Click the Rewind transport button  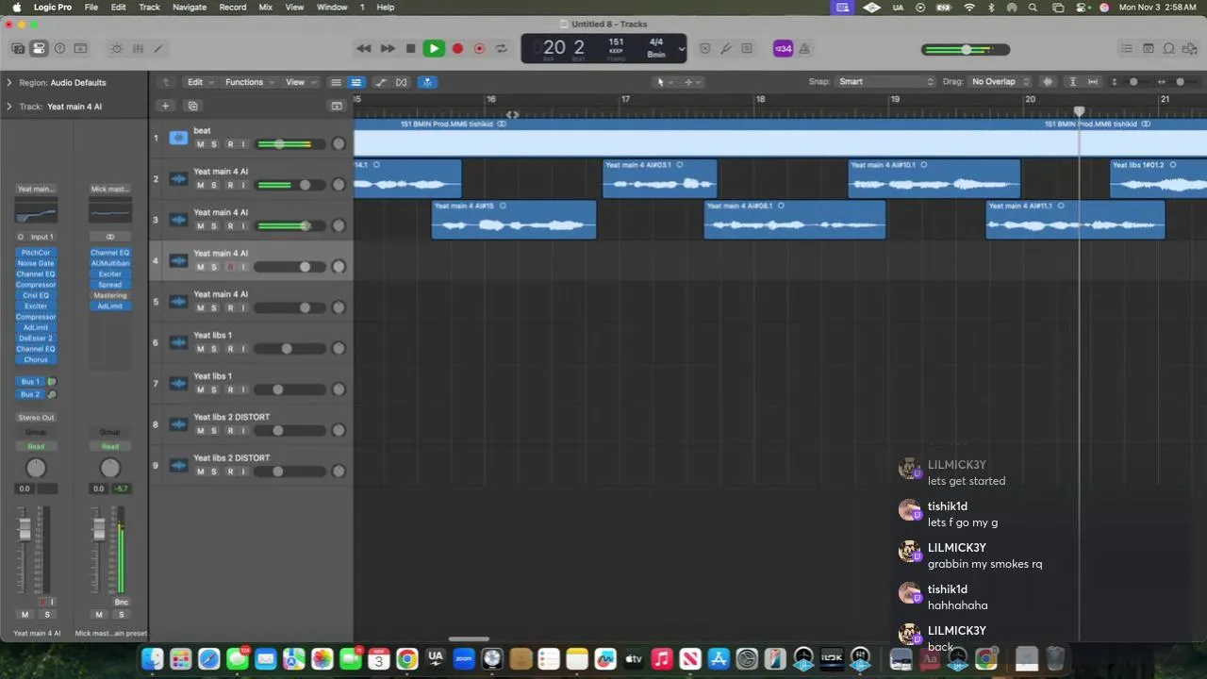point(363,48)
